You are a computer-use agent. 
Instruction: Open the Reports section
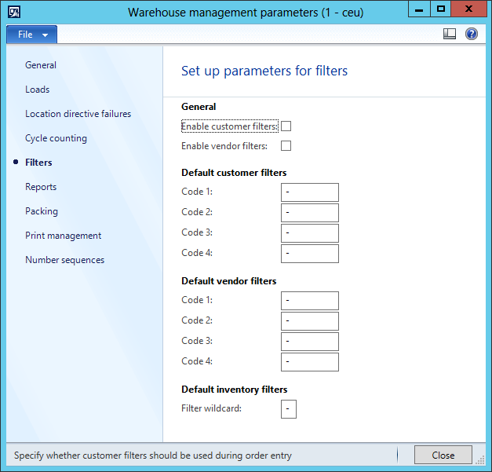(41, 187)
